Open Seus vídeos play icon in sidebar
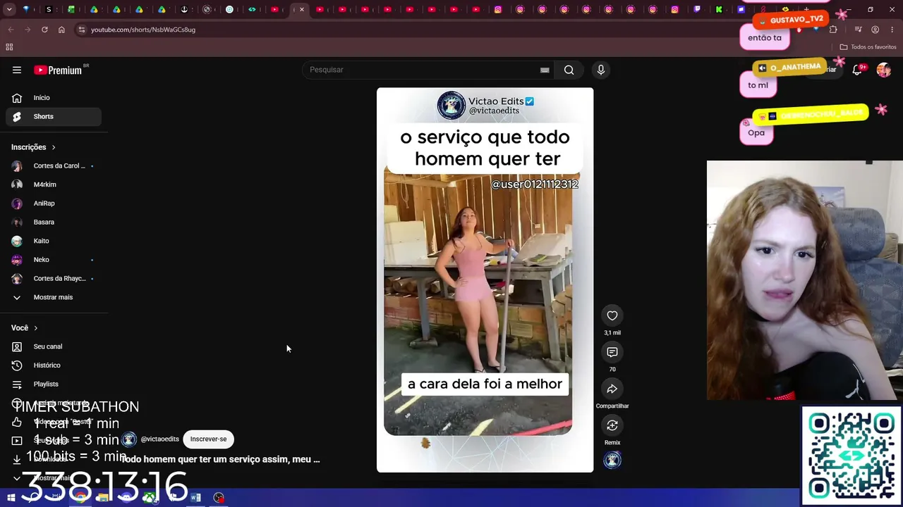This screenshot has height=507, width=903. (17, 441)
